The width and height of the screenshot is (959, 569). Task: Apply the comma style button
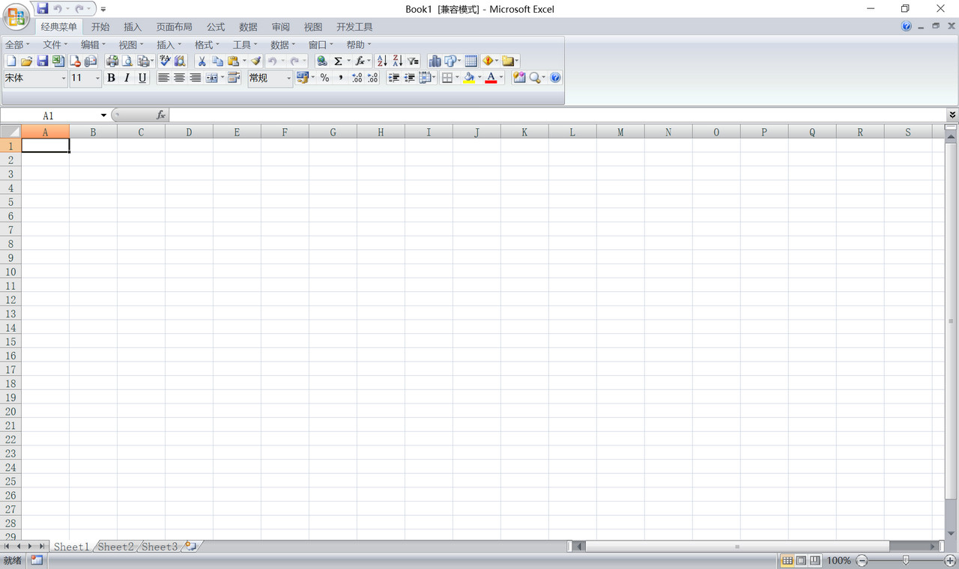click(x=341, y=78)
